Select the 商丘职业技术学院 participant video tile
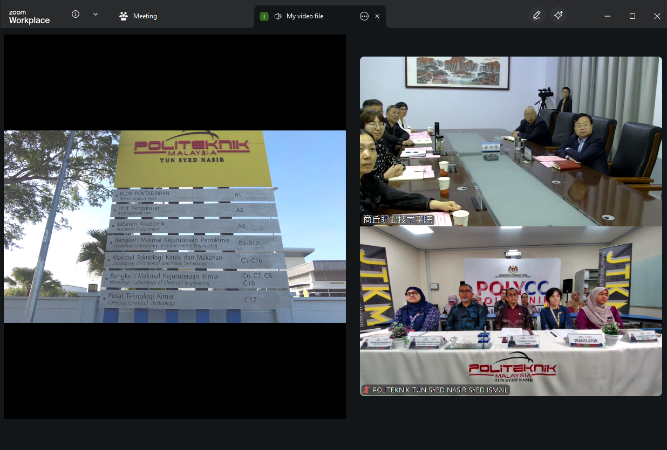The image size is (667, 450). (x=511, y=140)
